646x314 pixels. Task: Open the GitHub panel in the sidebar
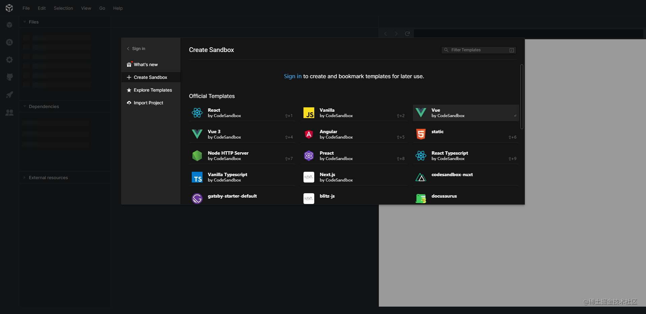point(9,77)
